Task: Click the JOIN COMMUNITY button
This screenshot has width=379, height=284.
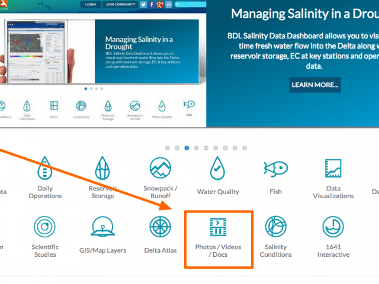Action: point(120,4)
